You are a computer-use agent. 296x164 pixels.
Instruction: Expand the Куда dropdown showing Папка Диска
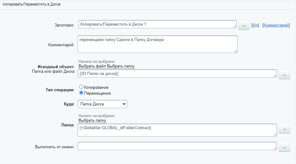click(102, 104)
